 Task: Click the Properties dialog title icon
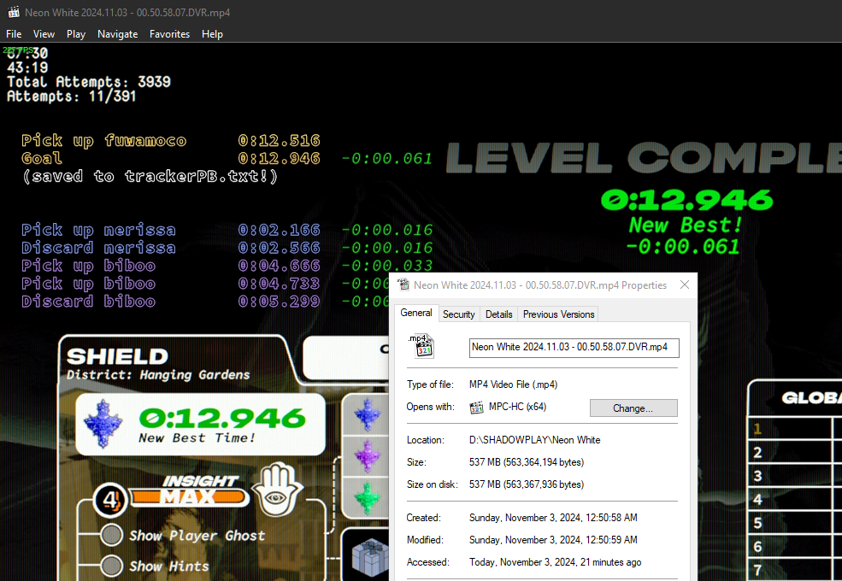point(403,285)
